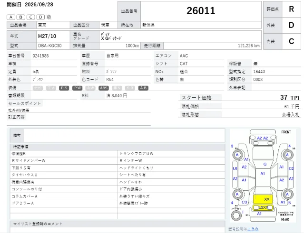This screenshot has height=233, width=304.
Task: Click the 社外AW装着 sales point text
Action: (x=19, y=110)
